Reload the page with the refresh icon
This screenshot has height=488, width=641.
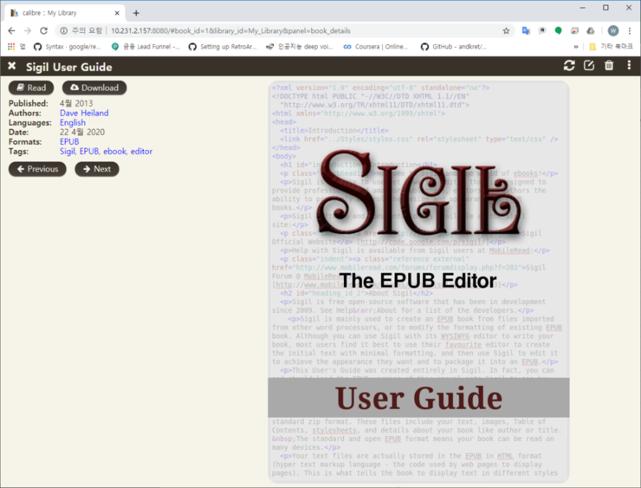[43, 30]
